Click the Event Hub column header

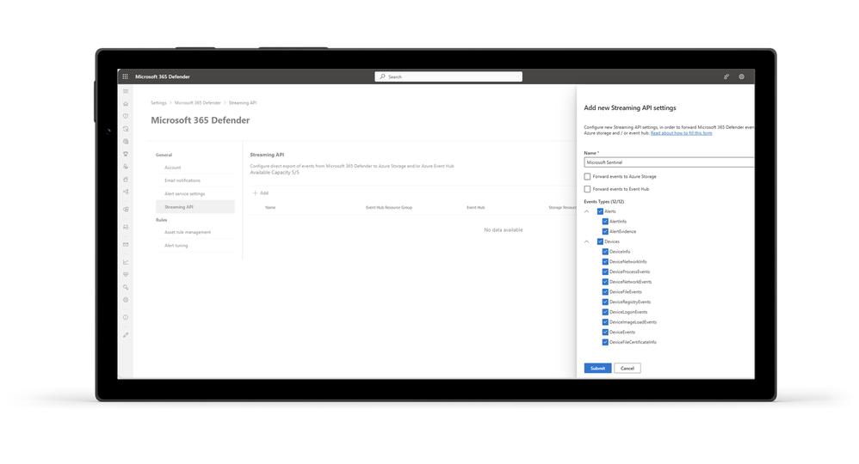click(475, 207)
